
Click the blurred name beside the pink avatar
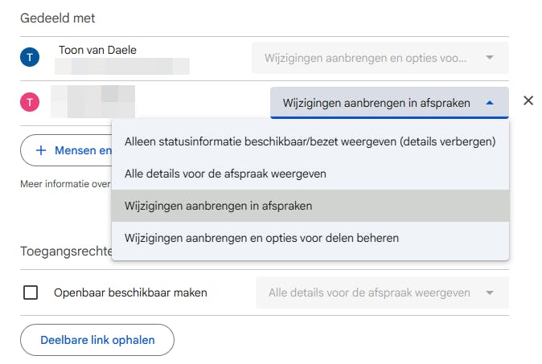[92, 101]
